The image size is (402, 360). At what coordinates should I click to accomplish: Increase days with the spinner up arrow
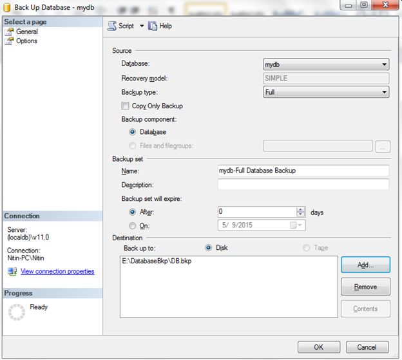click(300, 209)
